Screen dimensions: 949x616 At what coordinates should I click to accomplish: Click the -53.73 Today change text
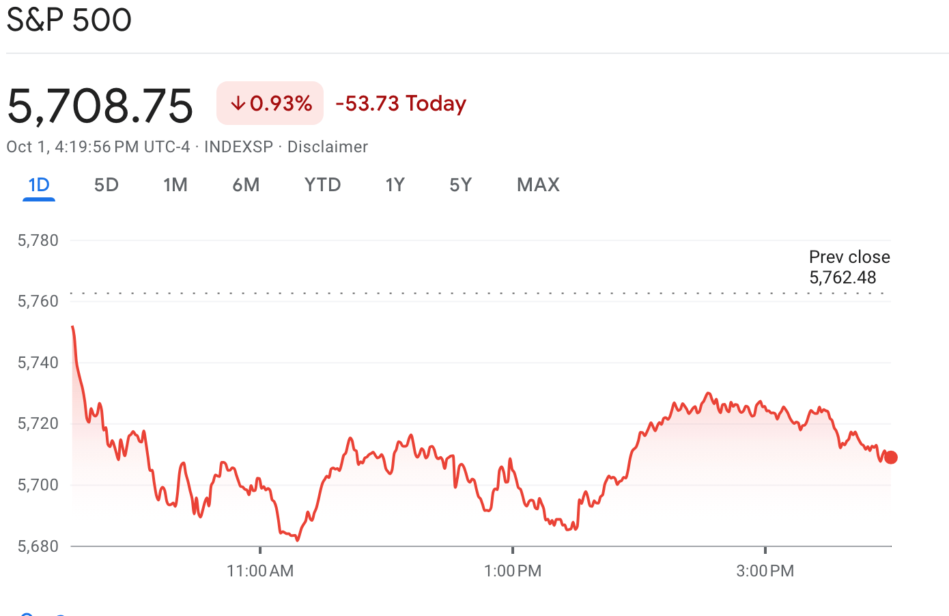pyautogui.click(x=401, y=104)
